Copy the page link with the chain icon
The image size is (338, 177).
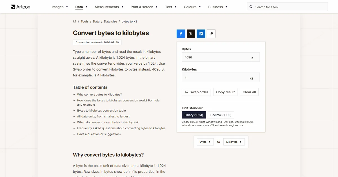[x=211, y=34]
